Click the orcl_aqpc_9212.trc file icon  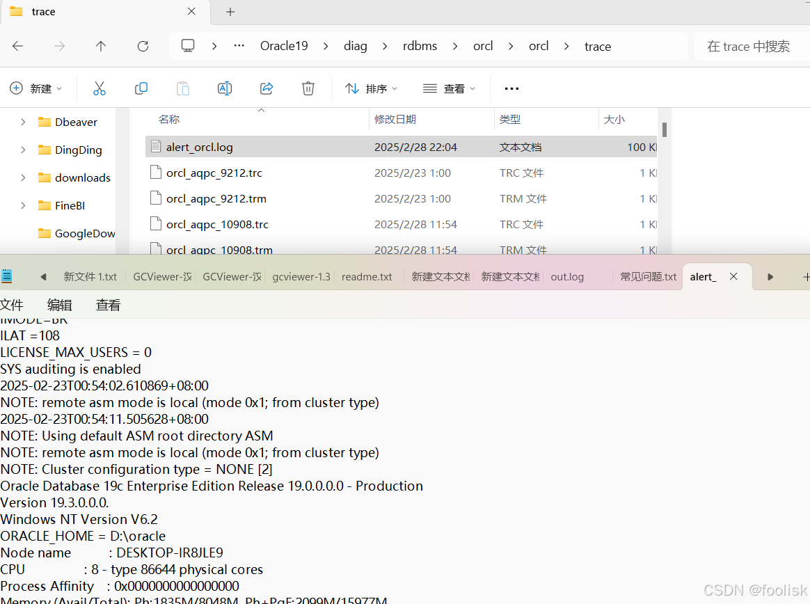(156, 172)
